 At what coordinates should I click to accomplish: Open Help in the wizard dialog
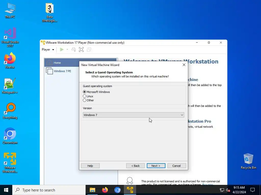pyautogui.click(x=90, y=166)
